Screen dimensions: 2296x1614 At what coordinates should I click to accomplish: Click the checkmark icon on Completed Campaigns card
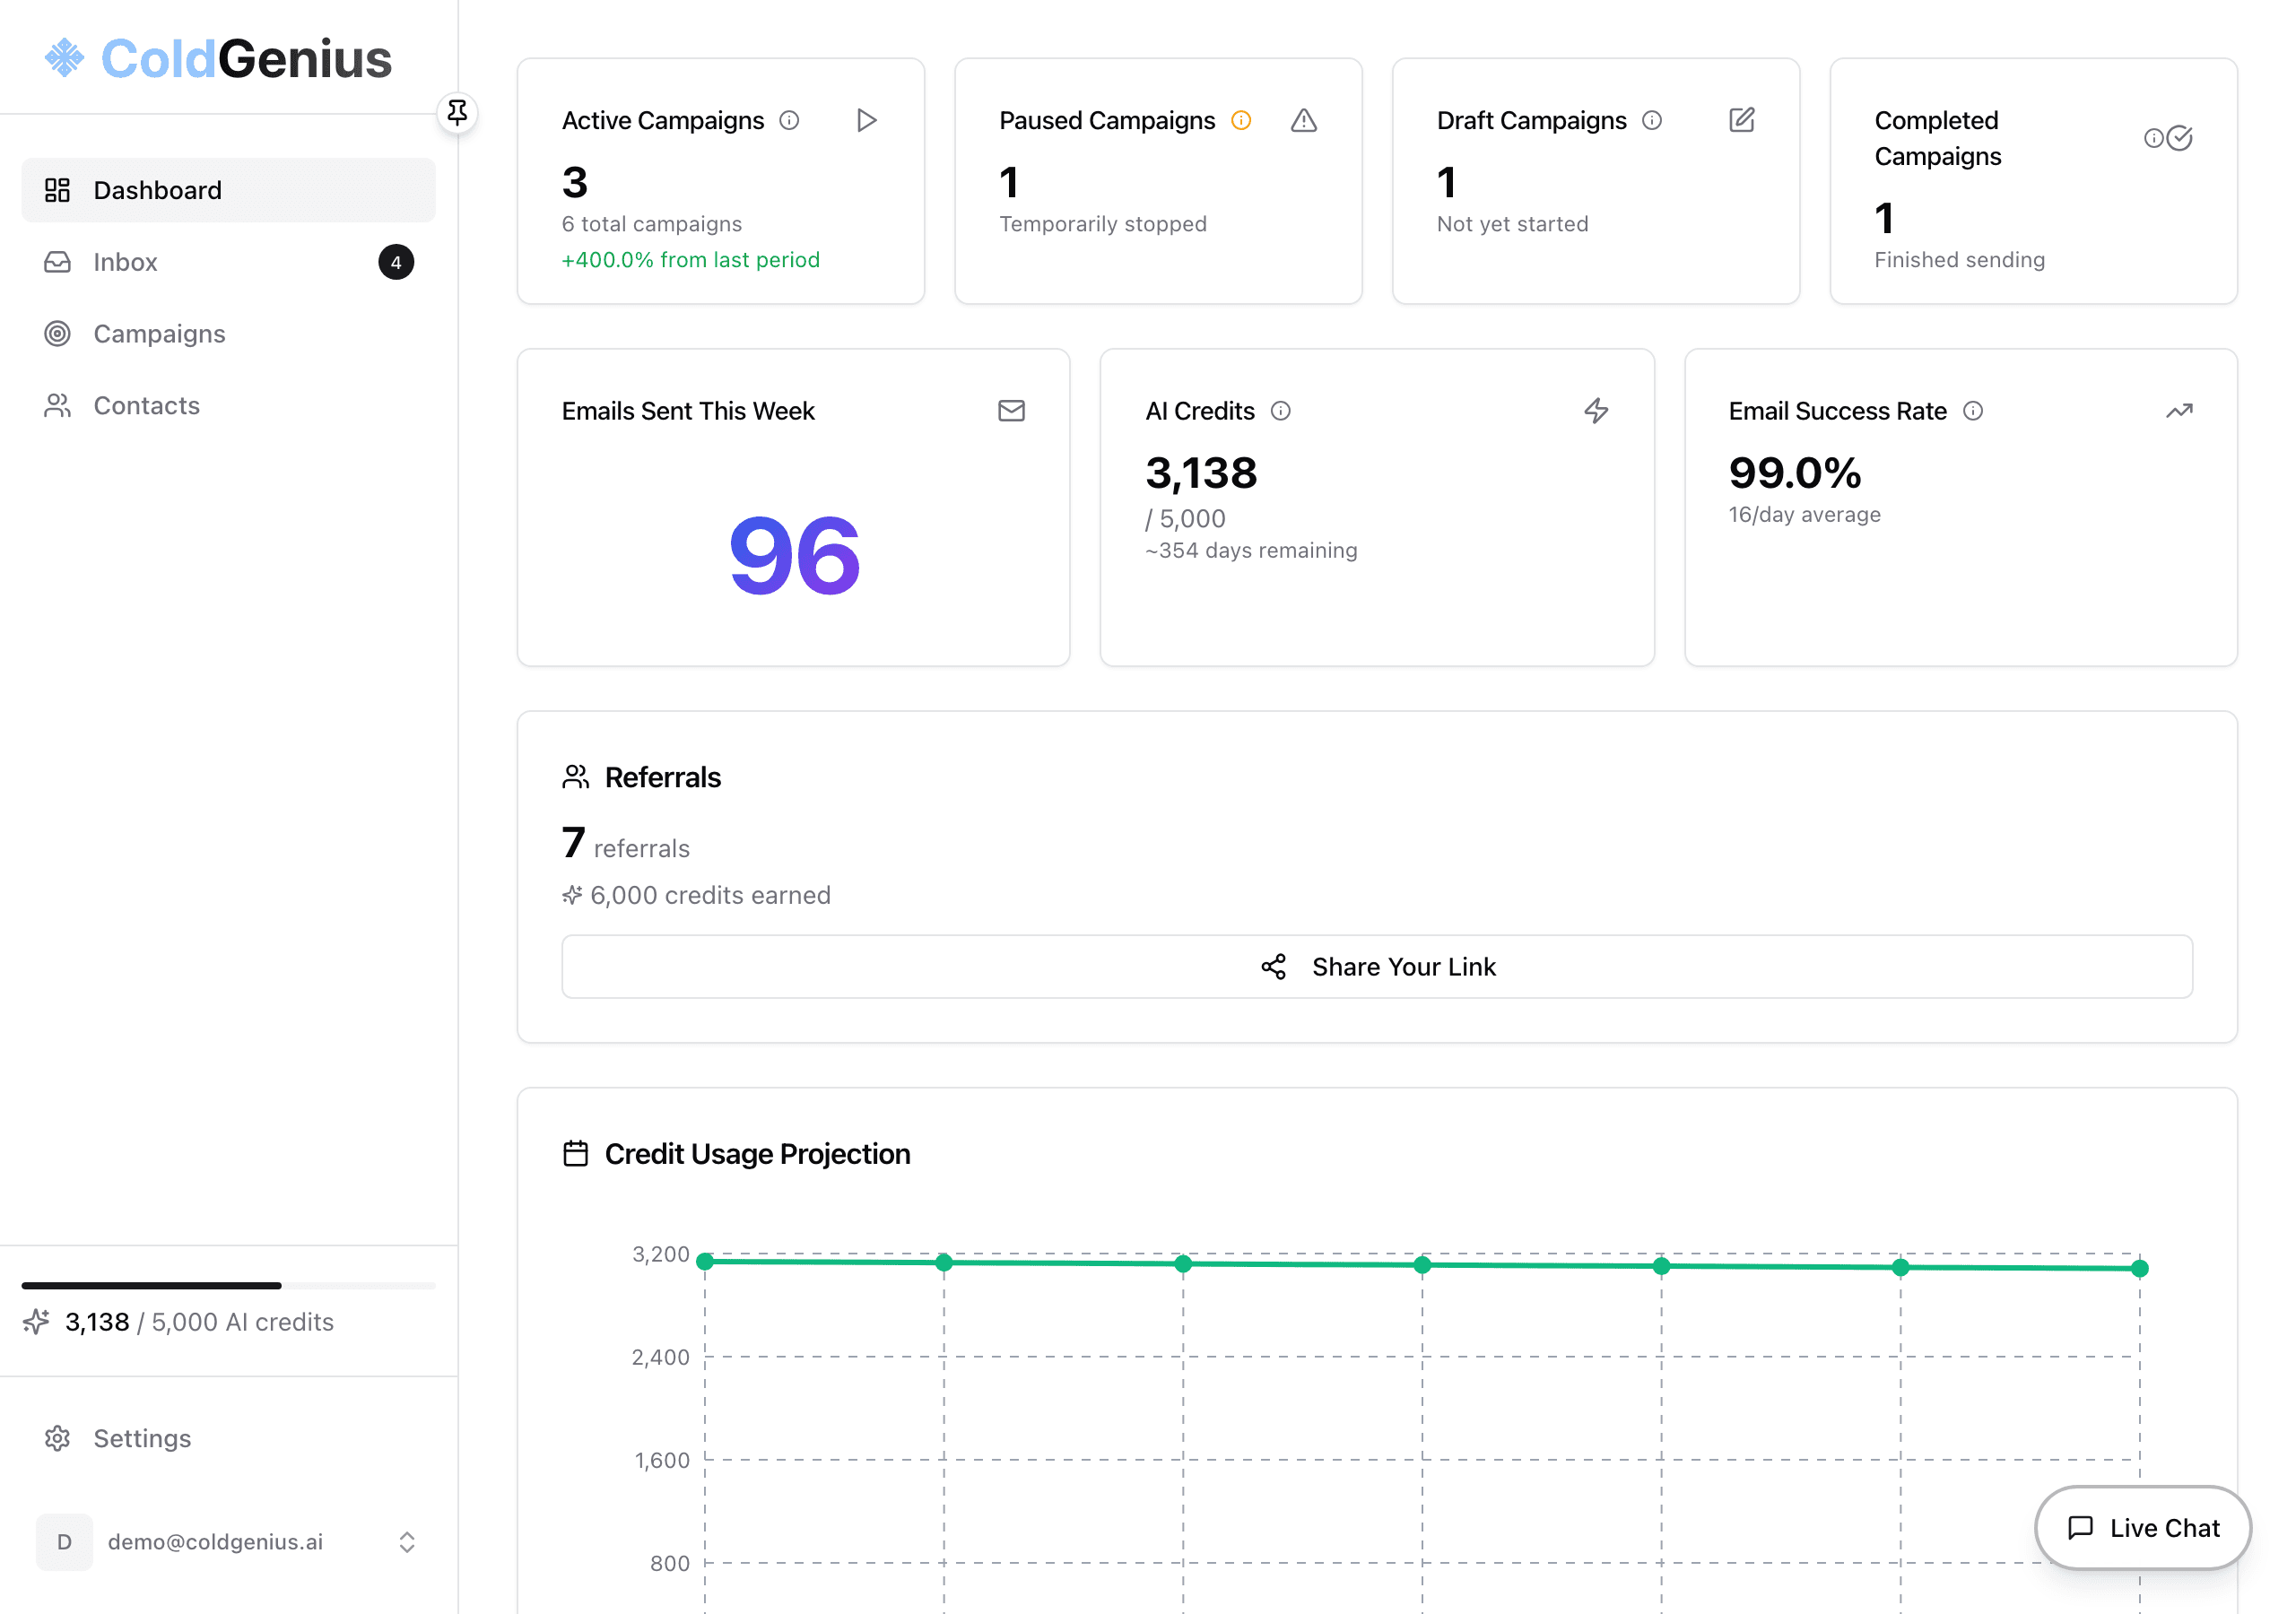click(x=2181, y=138)
